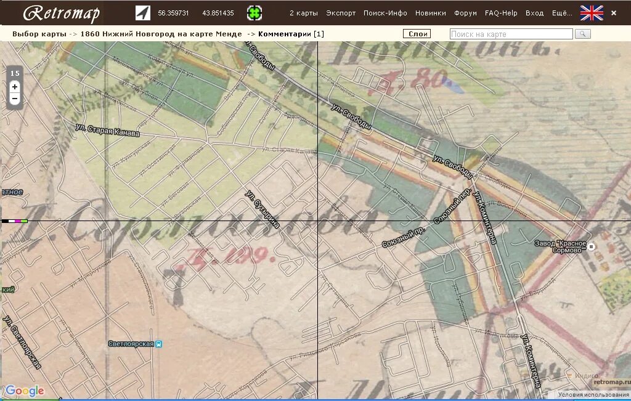The width and height of the screenshot is (631, 401).
Task: Click the 'ул. Светлоярская' street label
Action: point(22,342)
